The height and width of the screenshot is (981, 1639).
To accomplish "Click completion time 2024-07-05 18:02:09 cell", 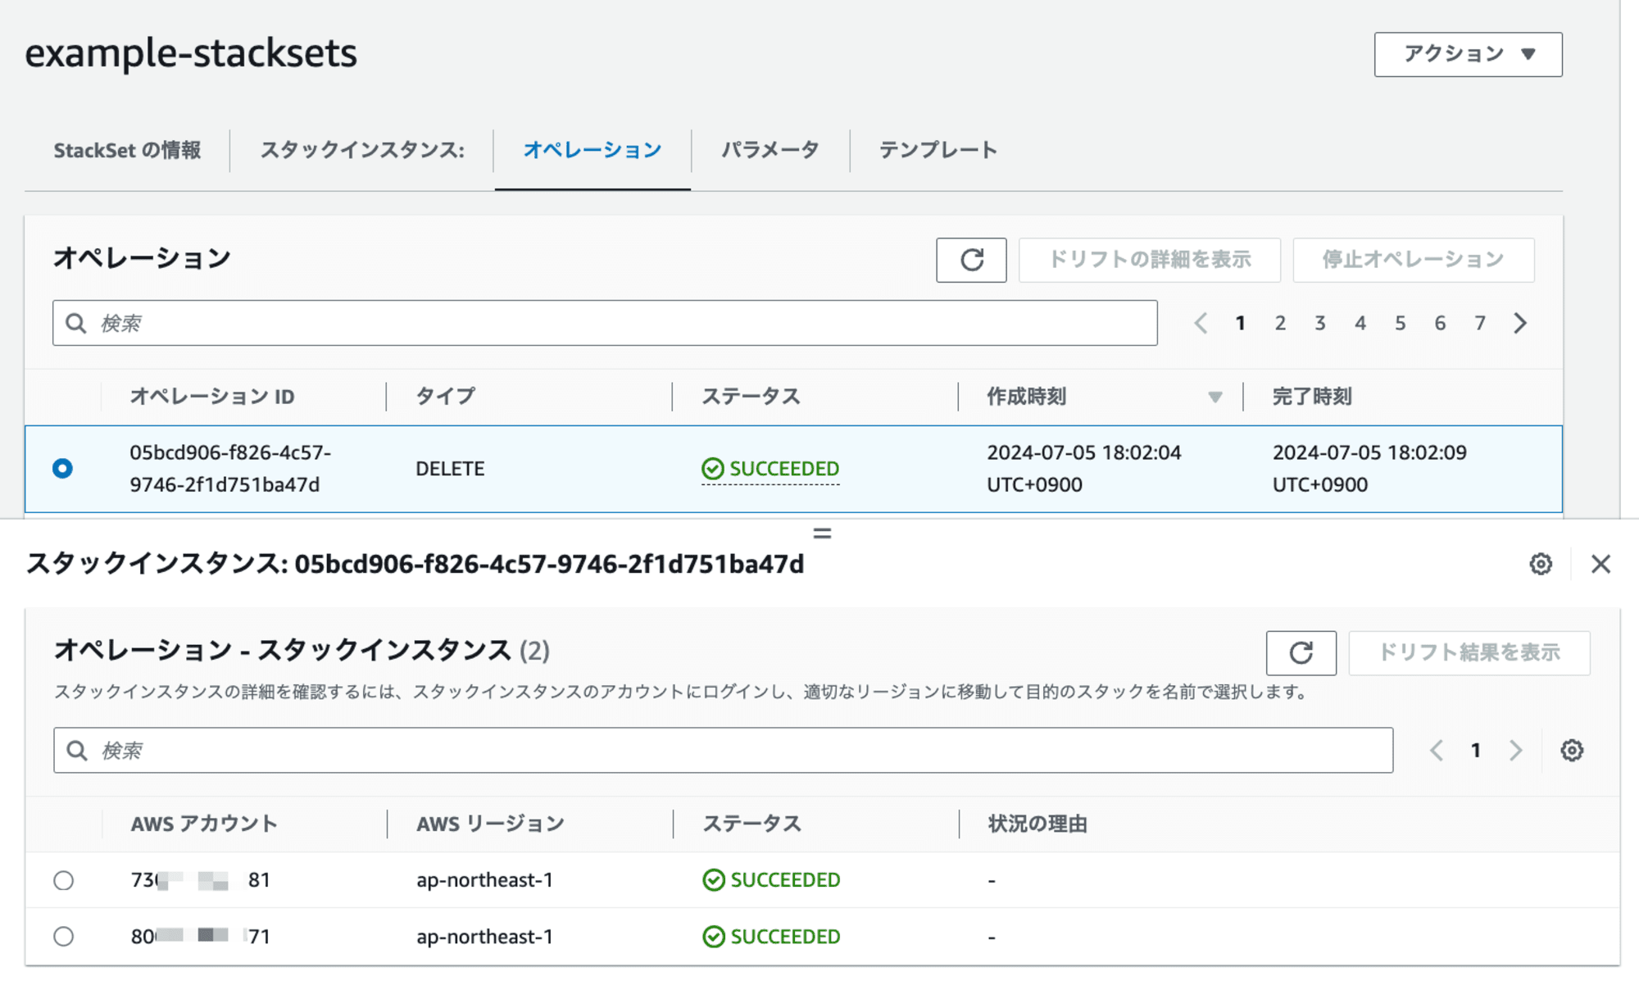I will pos(1369,469).
